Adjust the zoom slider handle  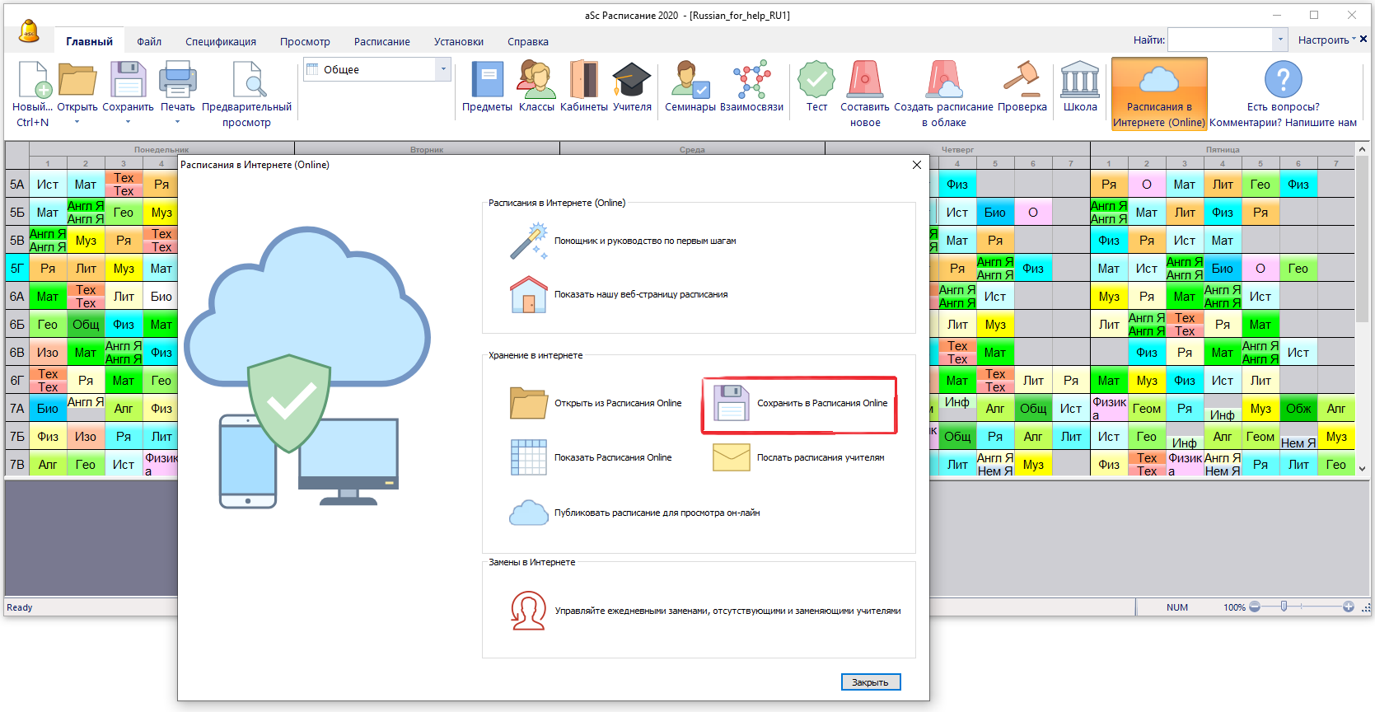[1284, 607]
